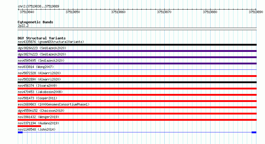The height and width of the screenshot is (144, 265).
Task: Click the purple bar for dgv3826n223
Action: point(137,51)
